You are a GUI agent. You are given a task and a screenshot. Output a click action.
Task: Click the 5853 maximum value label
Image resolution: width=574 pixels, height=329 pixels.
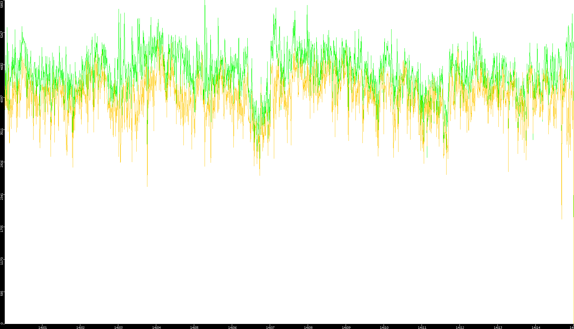pyautogui.click(x=2, y=4)
